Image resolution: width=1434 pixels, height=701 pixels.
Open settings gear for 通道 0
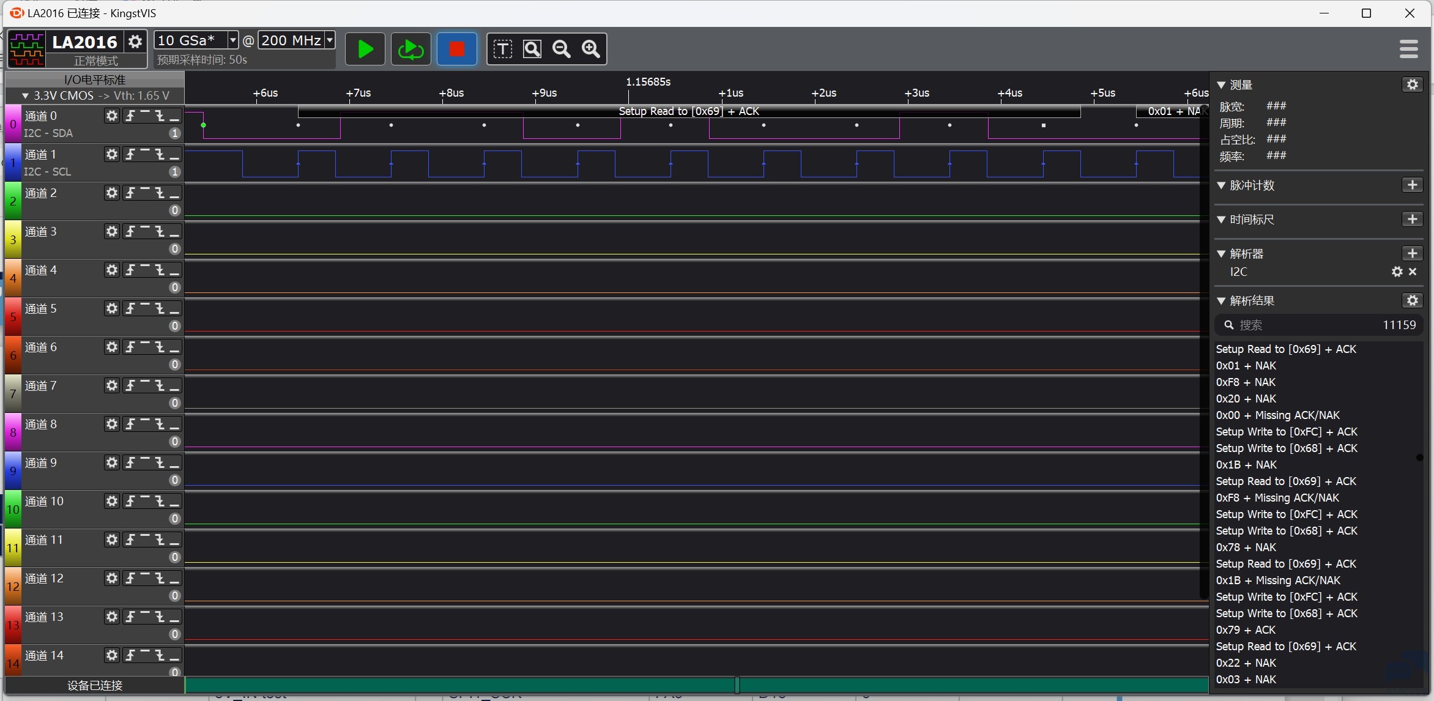(x=111, y=116)
